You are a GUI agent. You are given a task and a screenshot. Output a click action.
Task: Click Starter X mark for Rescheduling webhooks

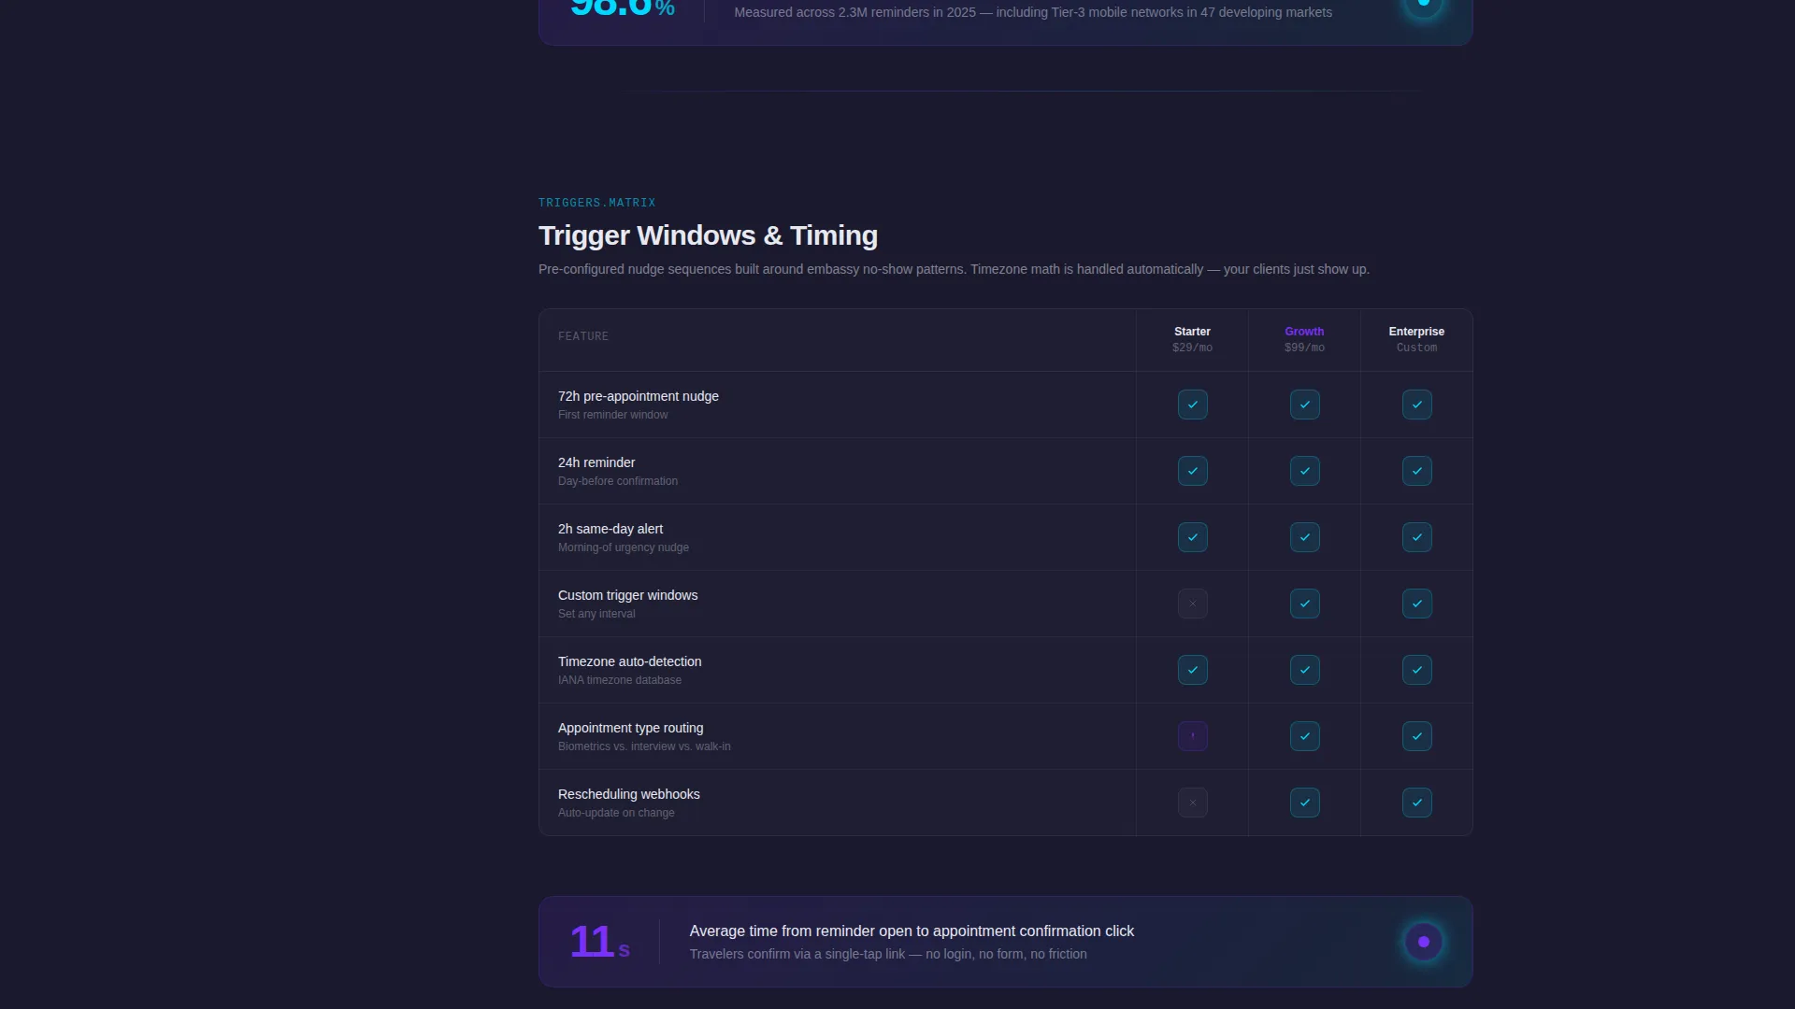click(x=1192, y=803)
